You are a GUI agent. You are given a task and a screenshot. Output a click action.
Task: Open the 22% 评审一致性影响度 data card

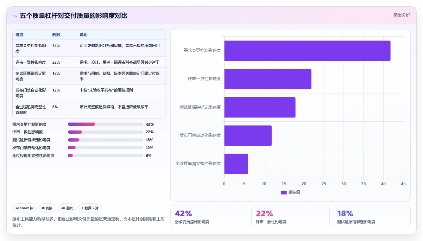tap(290, 217)
